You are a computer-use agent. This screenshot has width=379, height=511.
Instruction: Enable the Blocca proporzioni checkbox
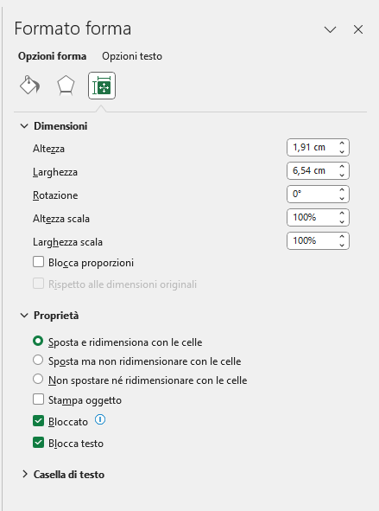[x=38, y=262]
